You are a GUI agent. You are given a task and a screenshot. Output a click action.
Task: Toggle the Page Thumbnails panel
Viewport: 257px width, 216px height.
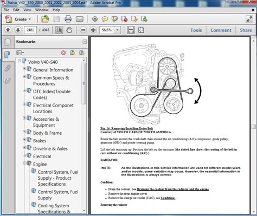[8, 42]
